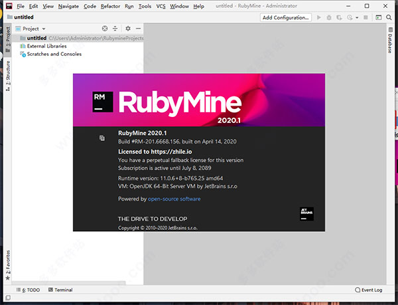Click the Stop square icon
The width and height of the screenshot is (398, 305).
365,17
